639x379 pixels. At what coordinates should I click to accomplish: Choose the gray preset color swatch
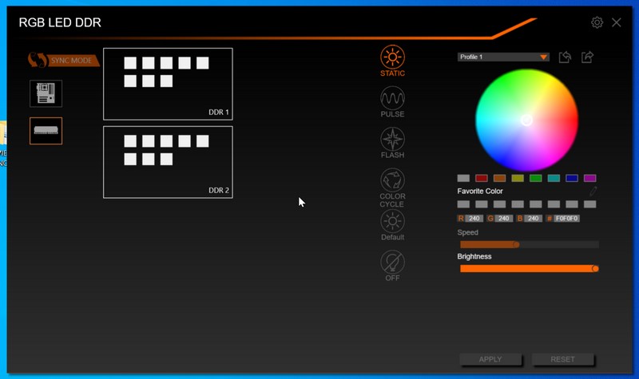click(463, 178)
